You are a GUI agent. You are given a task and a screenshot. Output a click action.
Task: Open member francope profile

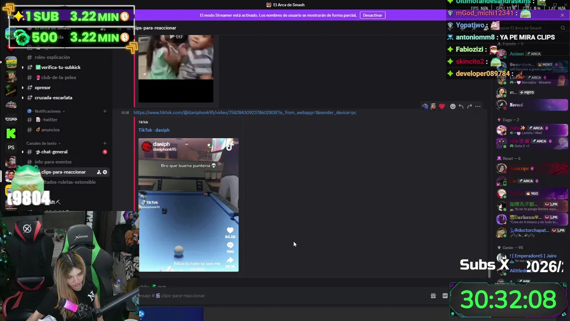pyautogui.click(x=532, y=169)
